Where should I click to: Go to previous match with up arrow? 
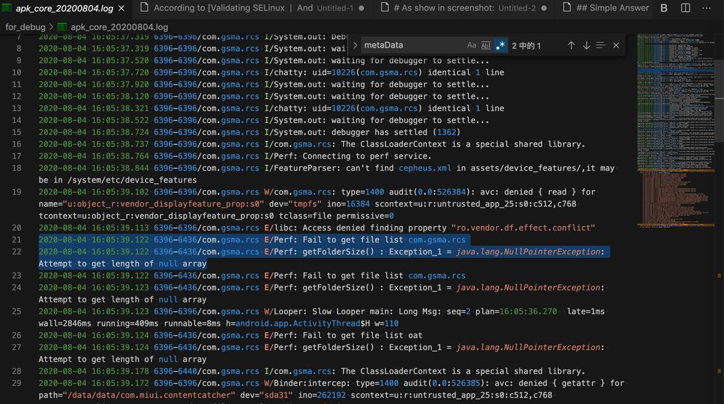point(570,45)
